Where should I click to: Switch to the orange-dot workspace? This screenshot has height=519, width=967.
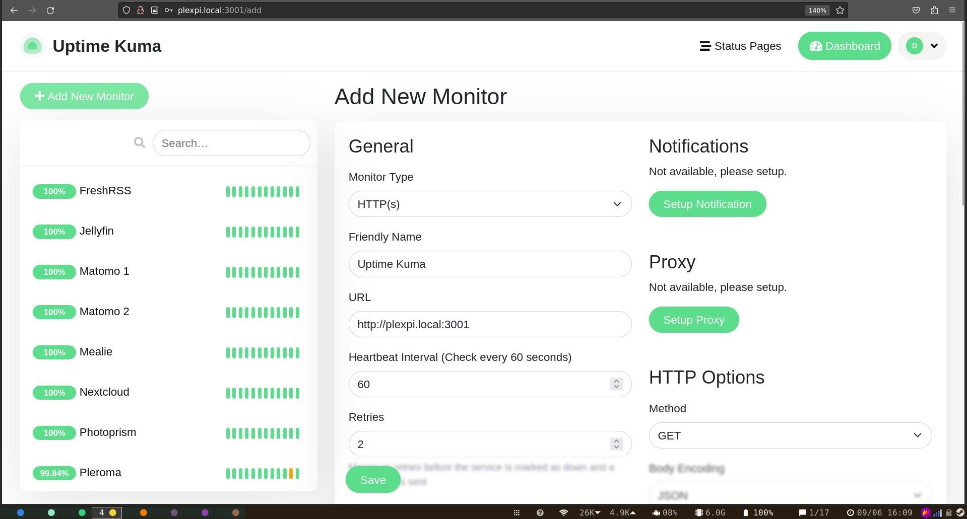click(x=144, y=512)
